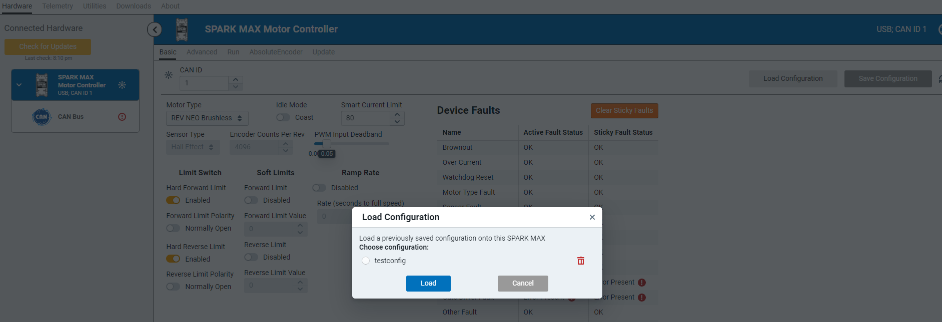Decrease the Smart Current Limit
Screen dimensions: 942x322
[x=397, y=121]
